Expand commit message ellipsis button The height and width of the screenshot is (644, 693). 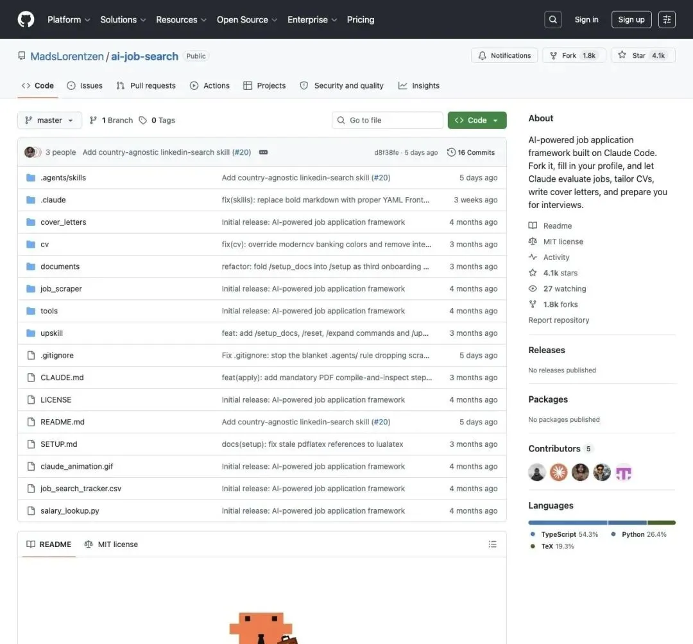(263, 152)
